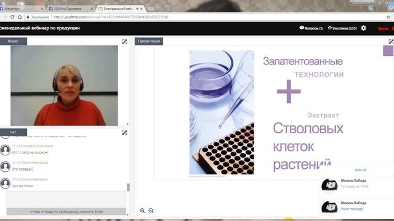Click the red Выход exit link
Image resolution: width=394 pixels, height=221 pixels.
click(x=383, y=28)
